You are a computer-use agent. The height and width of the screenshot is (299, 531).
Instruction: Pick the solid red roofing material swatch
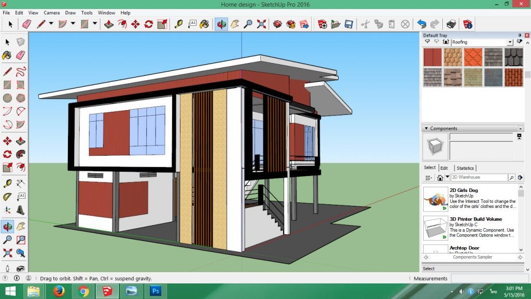coord(432,57)
